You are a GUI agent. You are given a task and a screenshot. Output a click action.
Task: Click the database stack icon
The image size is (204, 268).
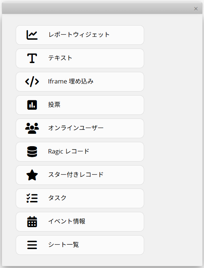(32, 152)
